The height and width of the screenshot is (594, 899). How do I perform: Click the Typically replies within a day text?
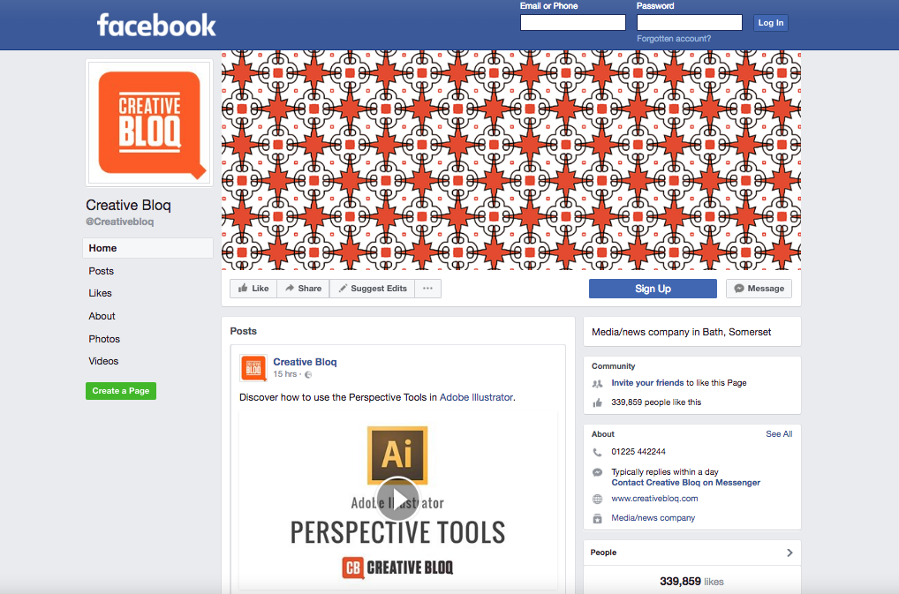click(664, 472)
